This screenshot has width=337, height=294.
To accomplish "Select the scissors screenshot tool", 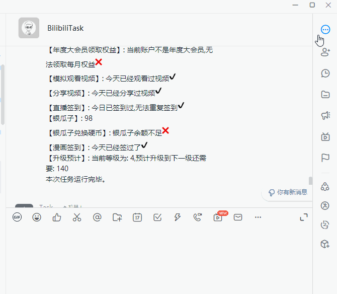I will click(x=77, y=217).
